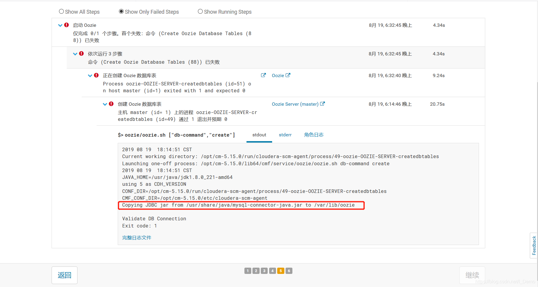The width and height of the screenshot is (538, 287).
Task: Select Show All Steps radio button
Action: pos(61,12)
